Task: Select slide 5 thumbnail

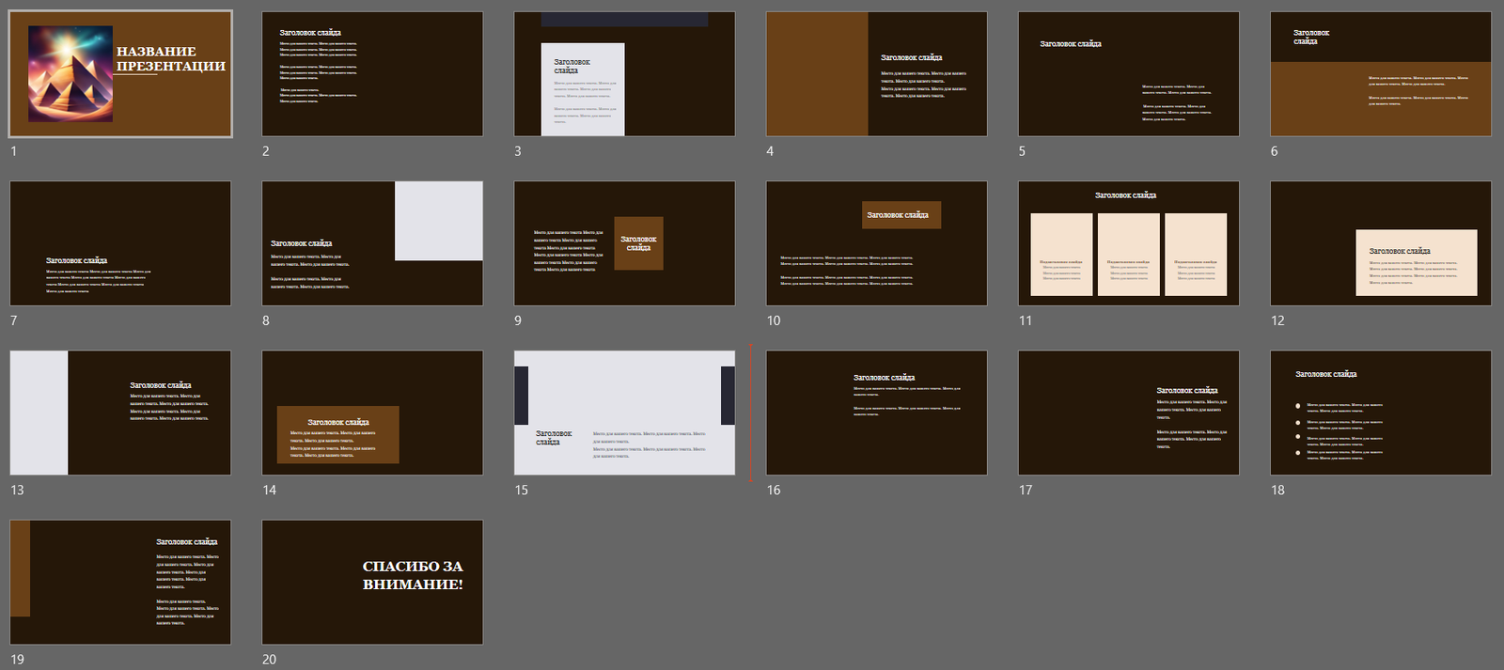Action: tap(1128, 74)
